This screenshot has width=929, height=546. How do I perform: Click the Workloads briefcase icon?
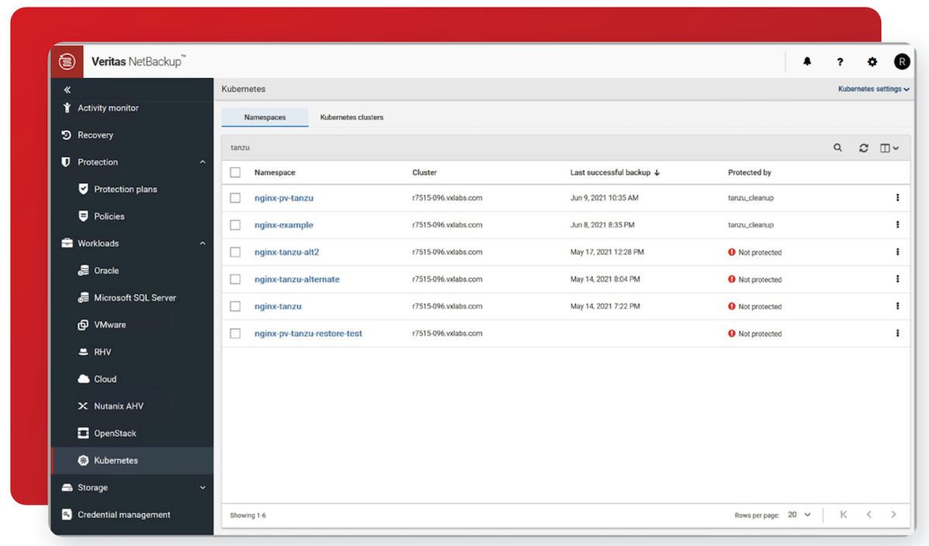[x=67, y=244]
